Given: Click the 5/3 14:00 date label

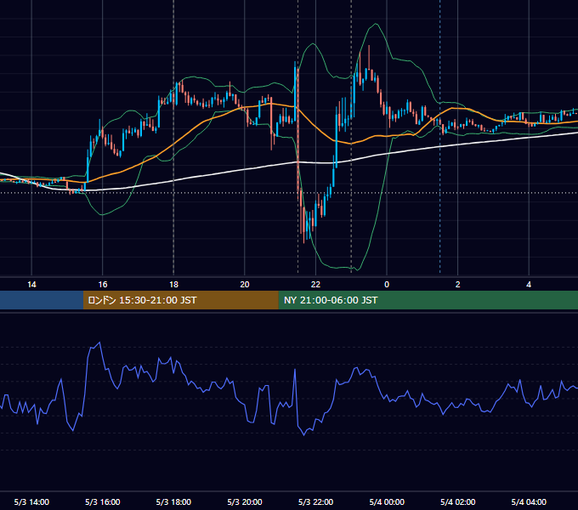Looking at the screenshot, I should (31, 501).
